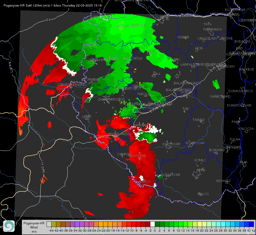
Task: Click the KAPOSVÁR town label
Action: click(x=171, y=144)
